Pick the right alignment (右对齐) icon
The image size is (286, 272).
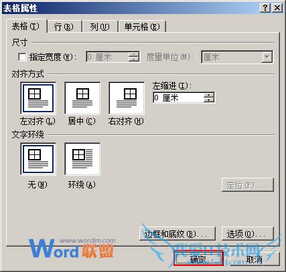click(x=127, y=98)
